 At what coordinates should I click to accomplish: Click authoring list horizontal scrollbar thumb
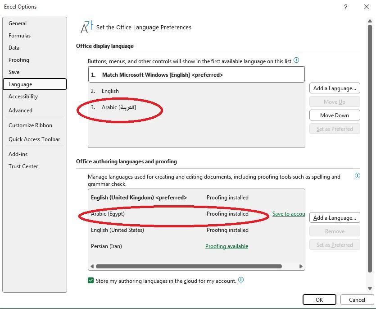pos(189,266)
